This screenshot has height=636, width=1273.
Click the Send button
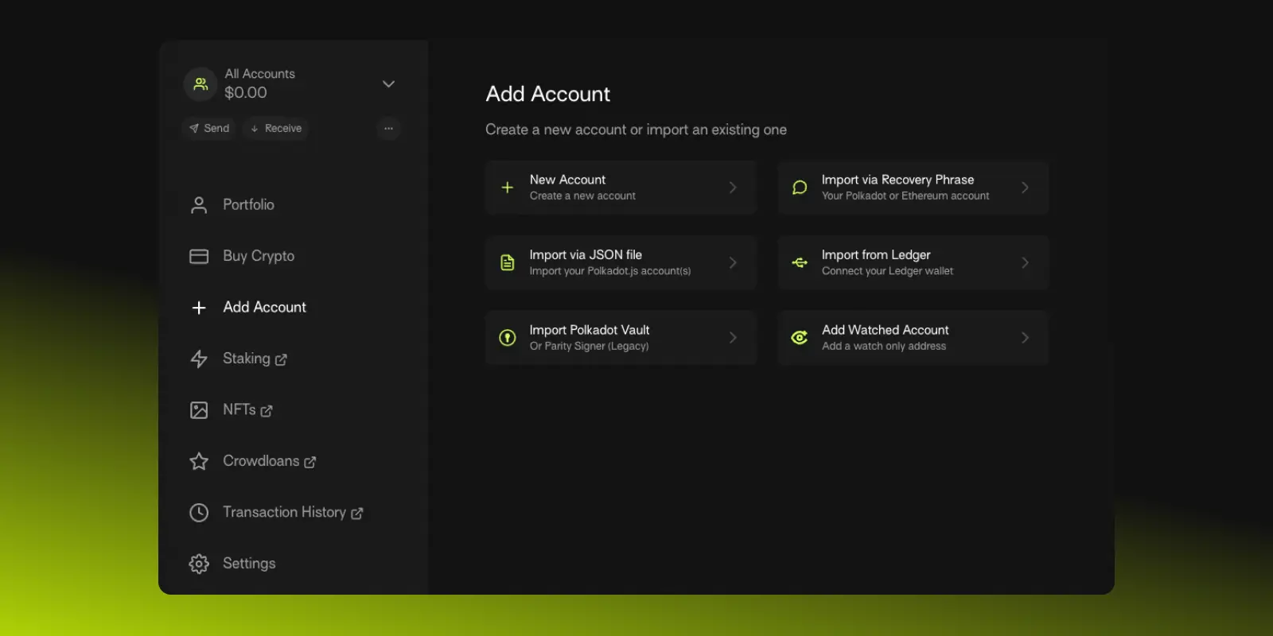point(209,128)
